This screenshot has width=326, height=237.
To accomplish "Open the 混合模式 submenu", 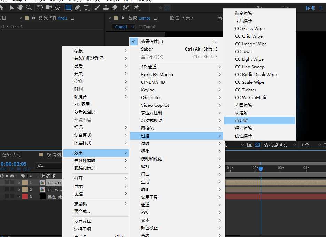I will point(96,135).
